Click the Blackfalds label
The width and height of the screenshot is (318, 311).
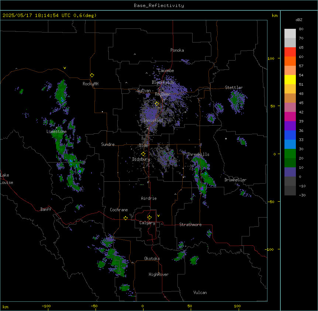(x=163, y=82)
